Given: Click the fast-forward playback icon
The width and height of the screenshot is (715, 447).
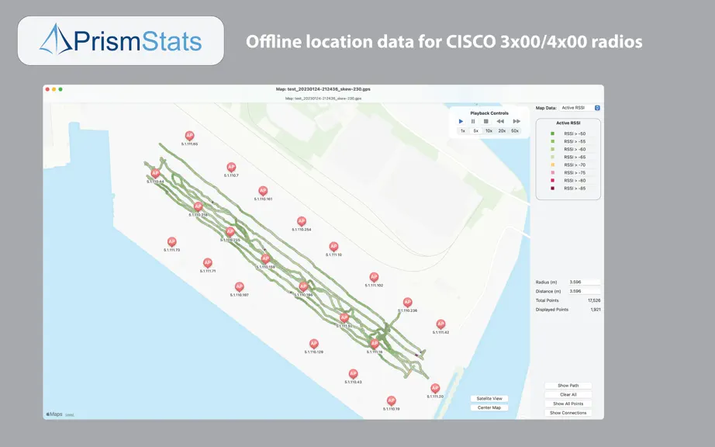Looking at the screenshot, I should pos(516,121).
